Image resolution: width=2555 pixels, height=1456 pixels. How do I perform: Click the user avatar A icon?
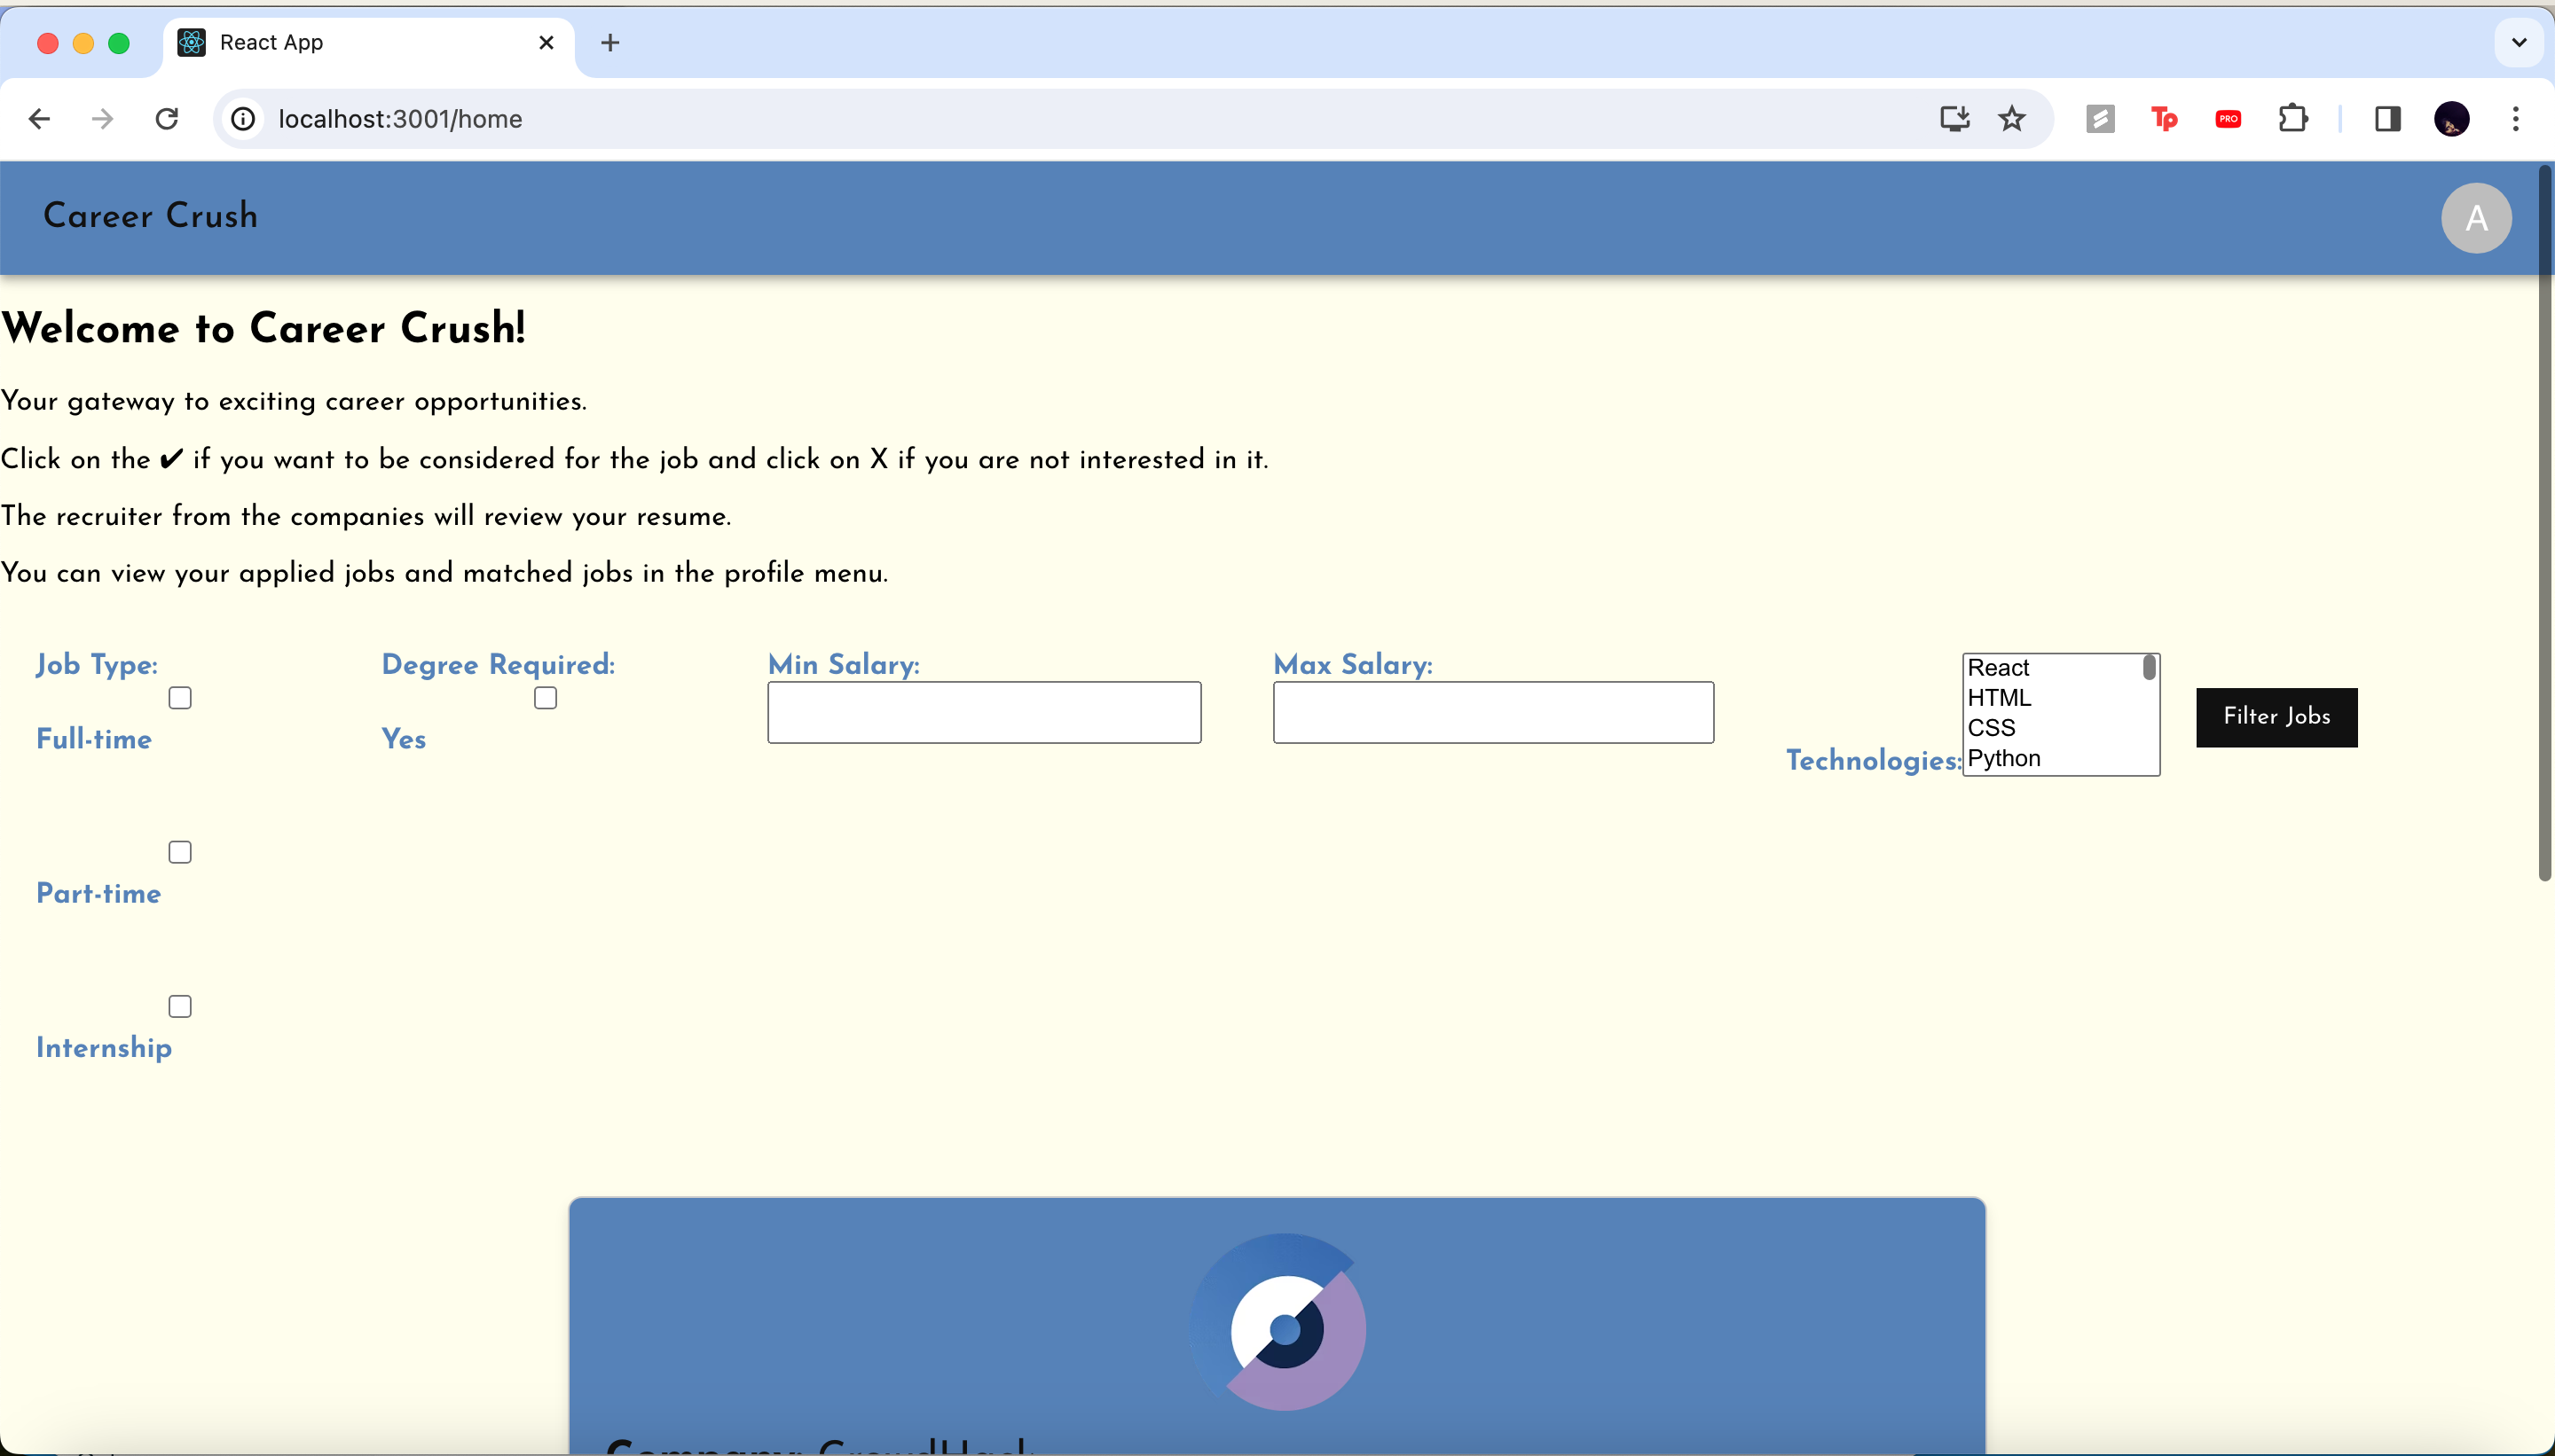[2475, 218]
